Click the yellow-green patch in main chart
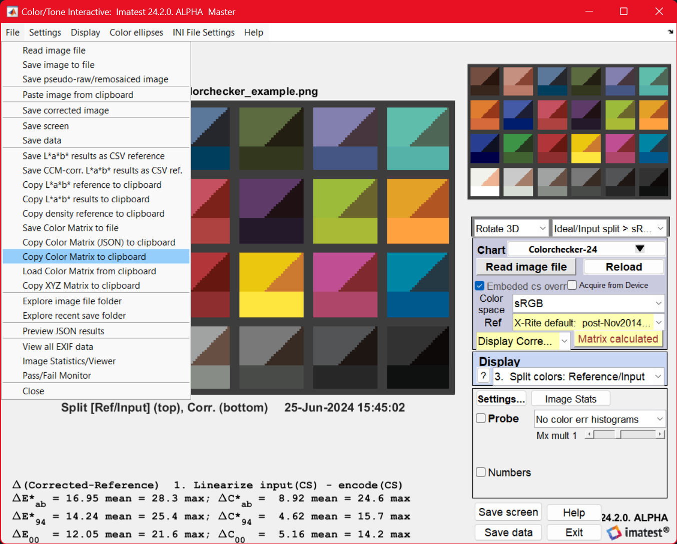677x544 pixels. (345, 211)
